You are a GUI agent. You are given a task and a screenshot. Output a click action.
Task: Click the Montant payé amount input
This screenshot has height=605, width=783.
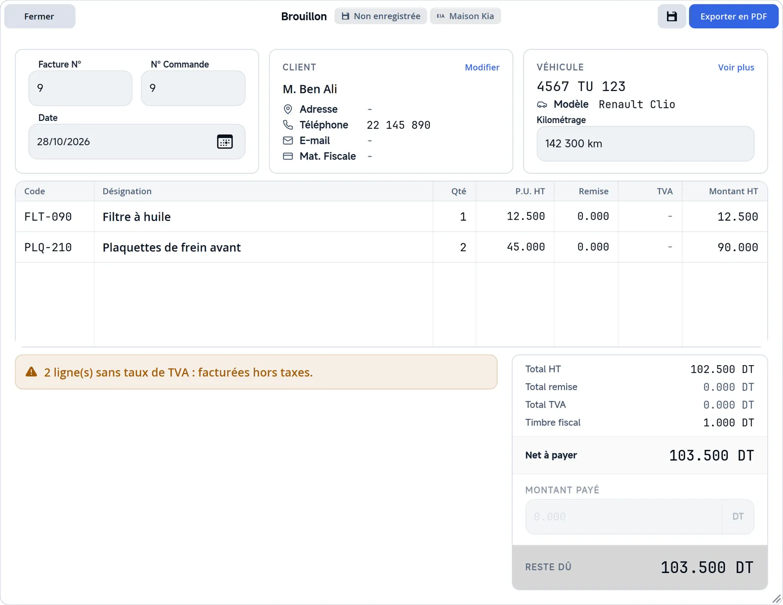click(624, 517)
